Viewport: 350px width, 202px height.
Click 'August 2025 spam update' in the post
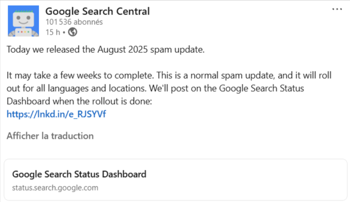151,50
